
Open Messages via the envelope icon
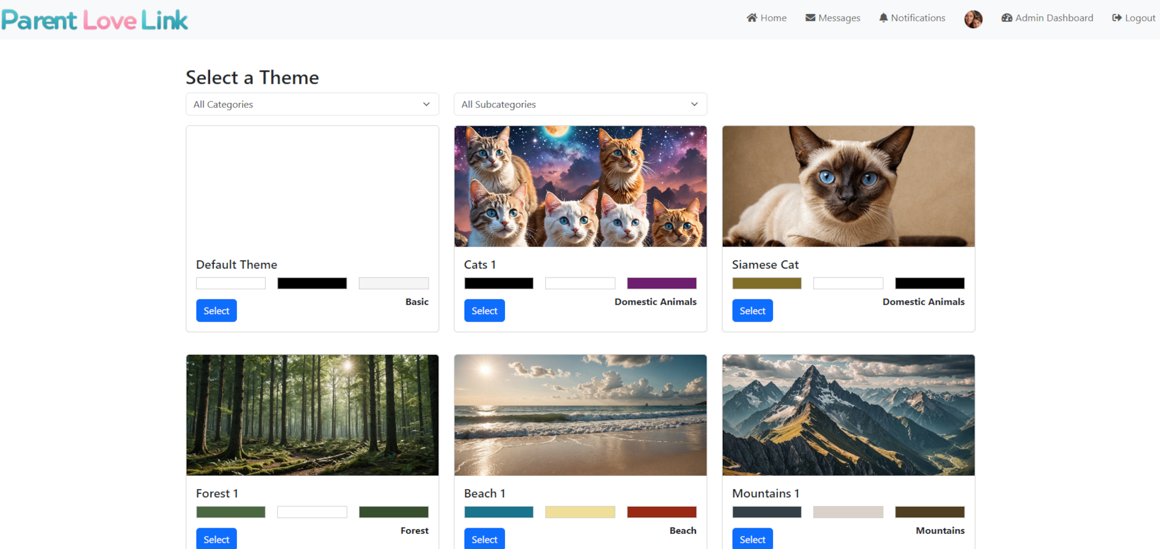[x=810, y=18]
